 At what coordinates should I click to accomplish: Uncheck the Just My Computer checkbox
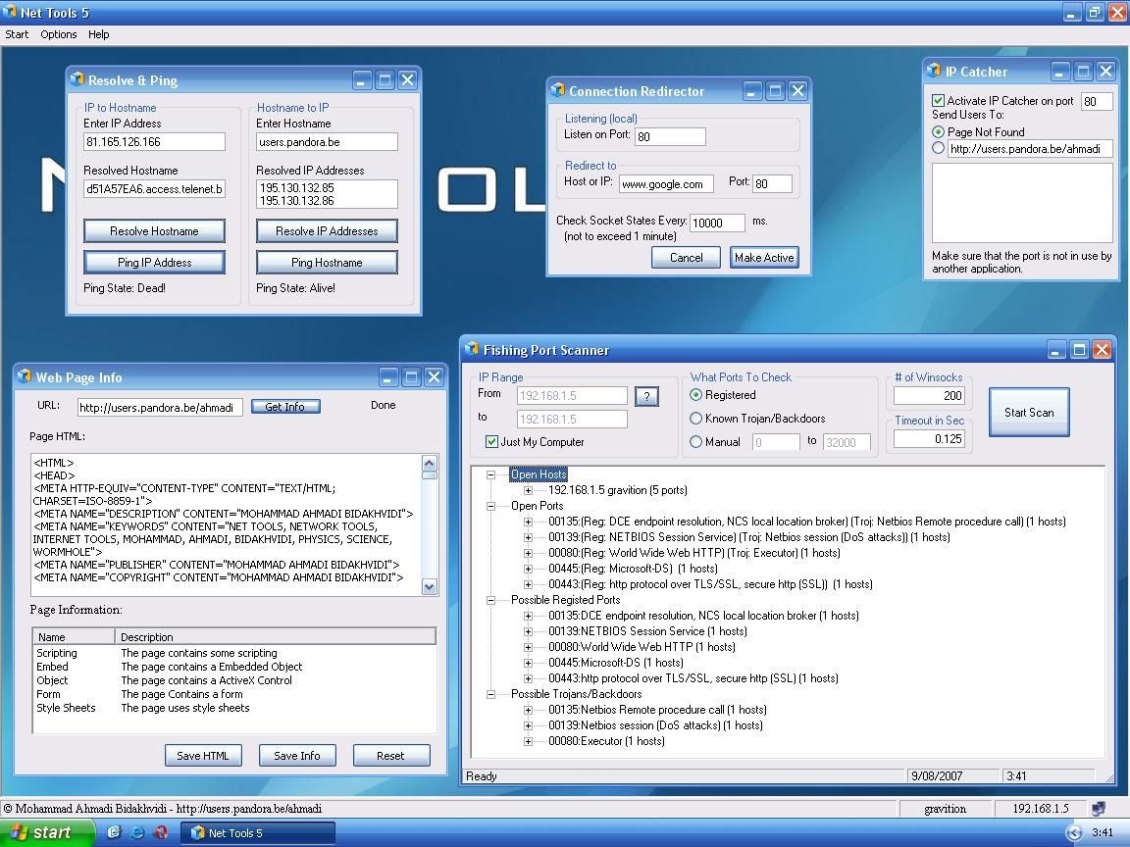pyautogui.click(x=491, y=442)
